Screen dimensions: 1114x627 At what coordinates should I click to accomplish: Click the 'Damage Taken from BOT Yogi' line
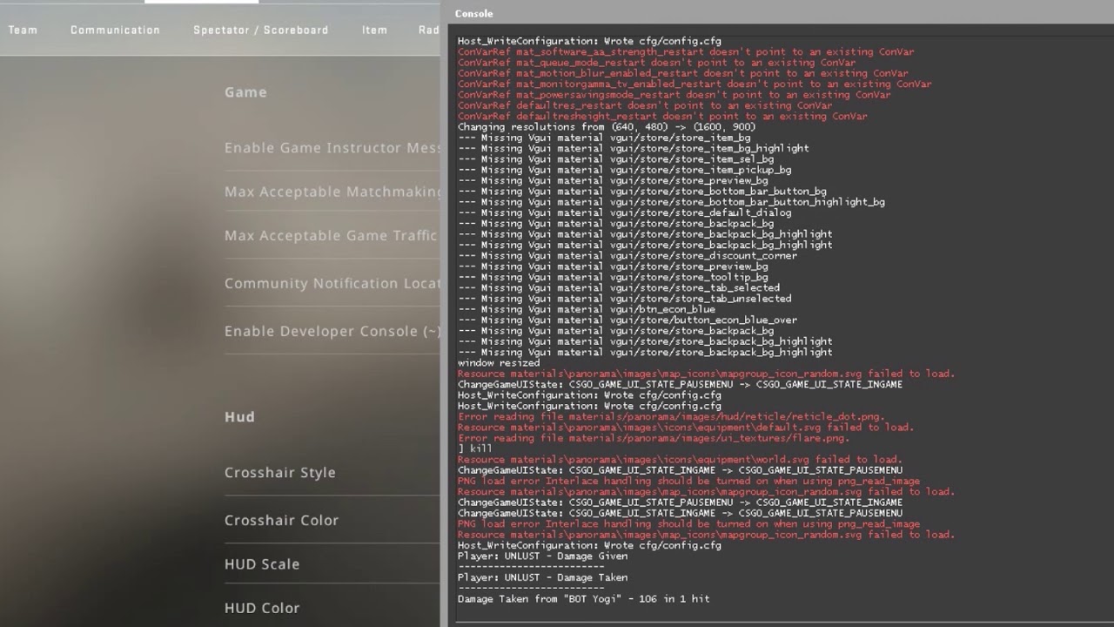coord(583,599)
